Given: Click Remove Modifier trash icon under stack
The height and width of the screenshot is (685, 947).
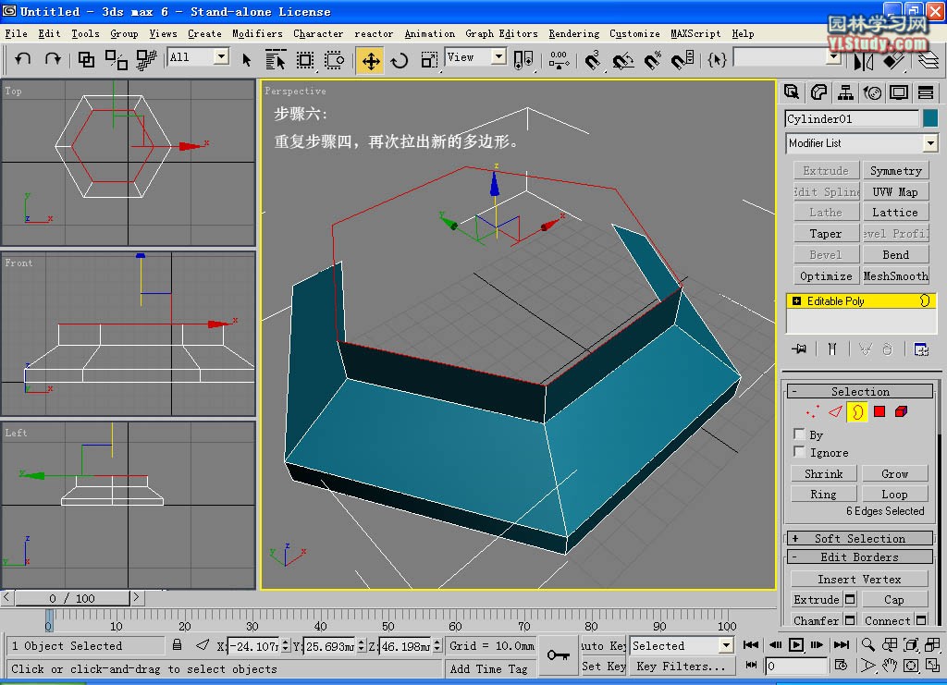Looking at the screenshot, I should (887, 349).
